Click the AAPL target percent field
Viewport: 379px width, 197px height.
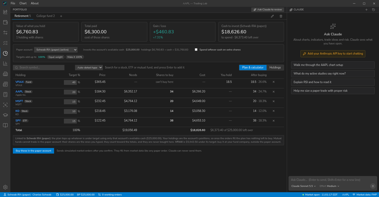tap(70, 92)
